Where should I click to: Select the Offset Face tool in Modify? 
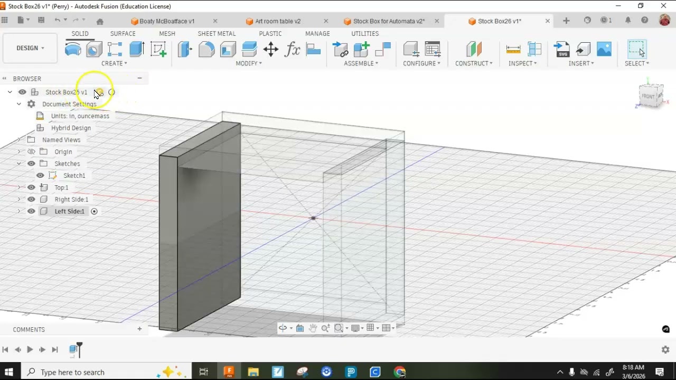pos(249,50)
